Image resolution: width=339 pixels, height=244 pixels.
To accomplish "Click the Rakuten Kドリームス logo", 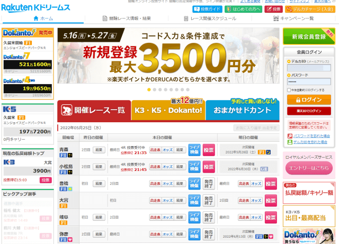I will coord(35,8).
